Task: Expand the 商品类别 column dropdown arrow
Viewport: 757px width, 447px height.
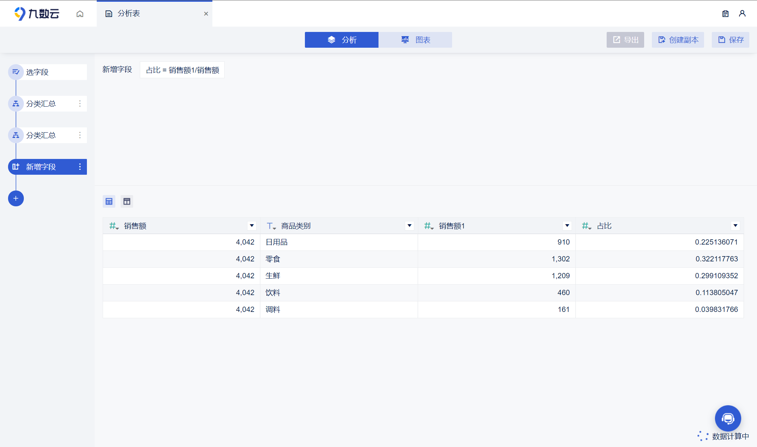Action: (409, 226)
